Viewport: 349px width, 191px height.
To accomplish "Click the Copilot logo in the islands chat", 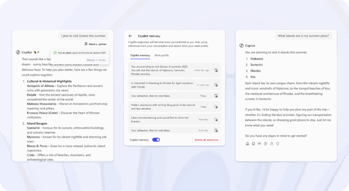I will (x=241, y=45).
